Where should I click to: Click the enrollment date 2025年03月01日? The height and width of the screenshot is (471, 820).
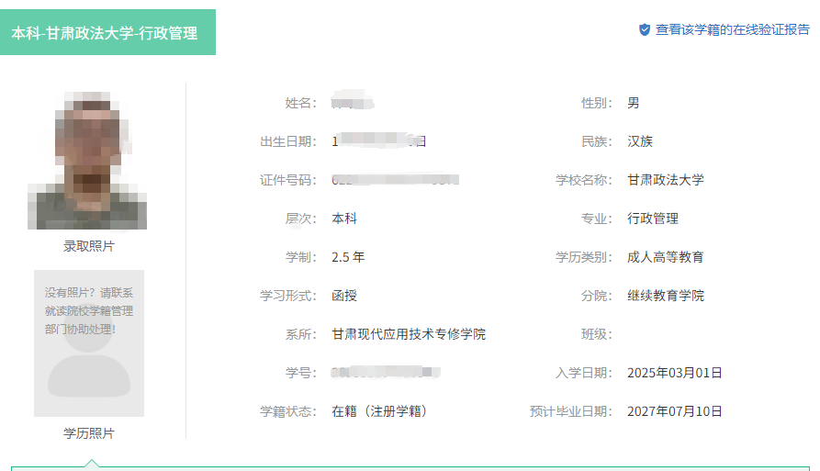click(675, 373)
